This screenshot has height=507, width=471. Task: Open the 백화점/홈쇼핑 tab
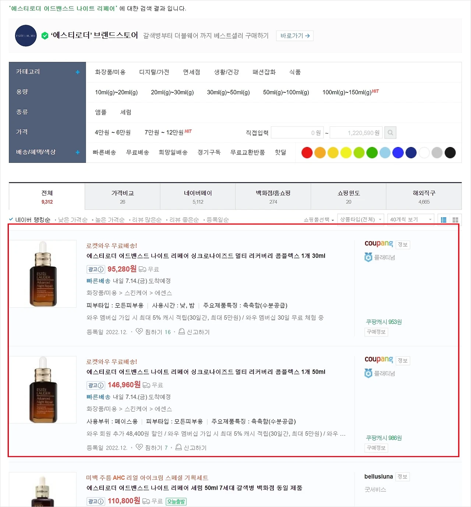point(273,196)
